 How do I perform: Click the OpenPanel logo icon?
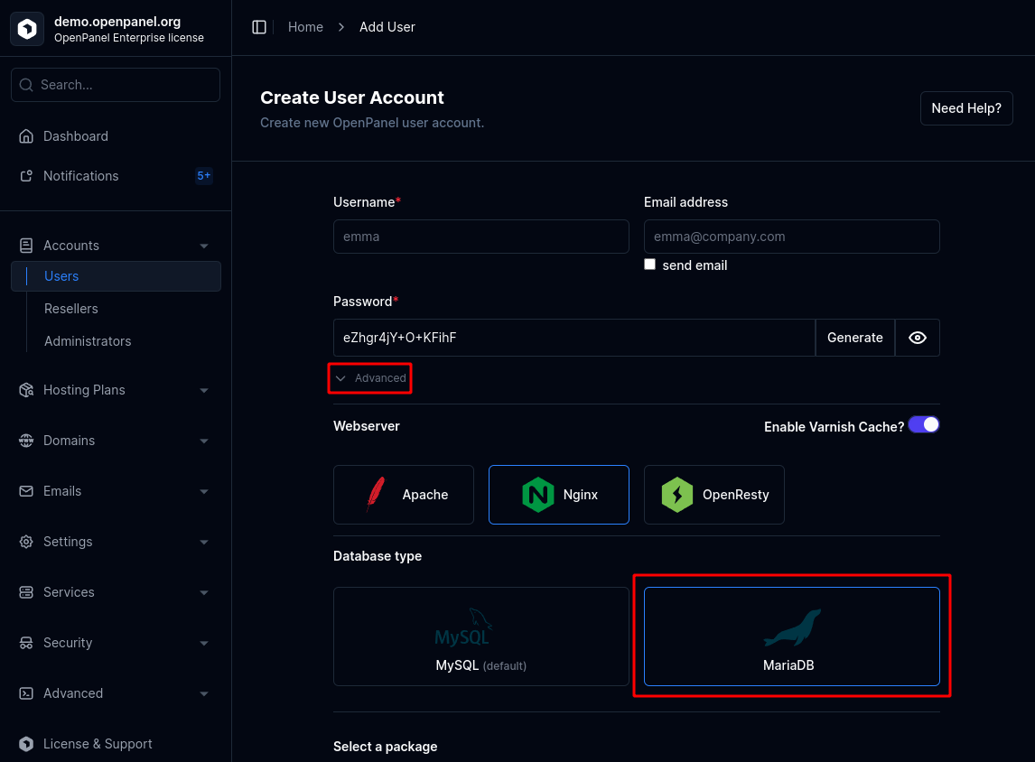tap(27, 28)
